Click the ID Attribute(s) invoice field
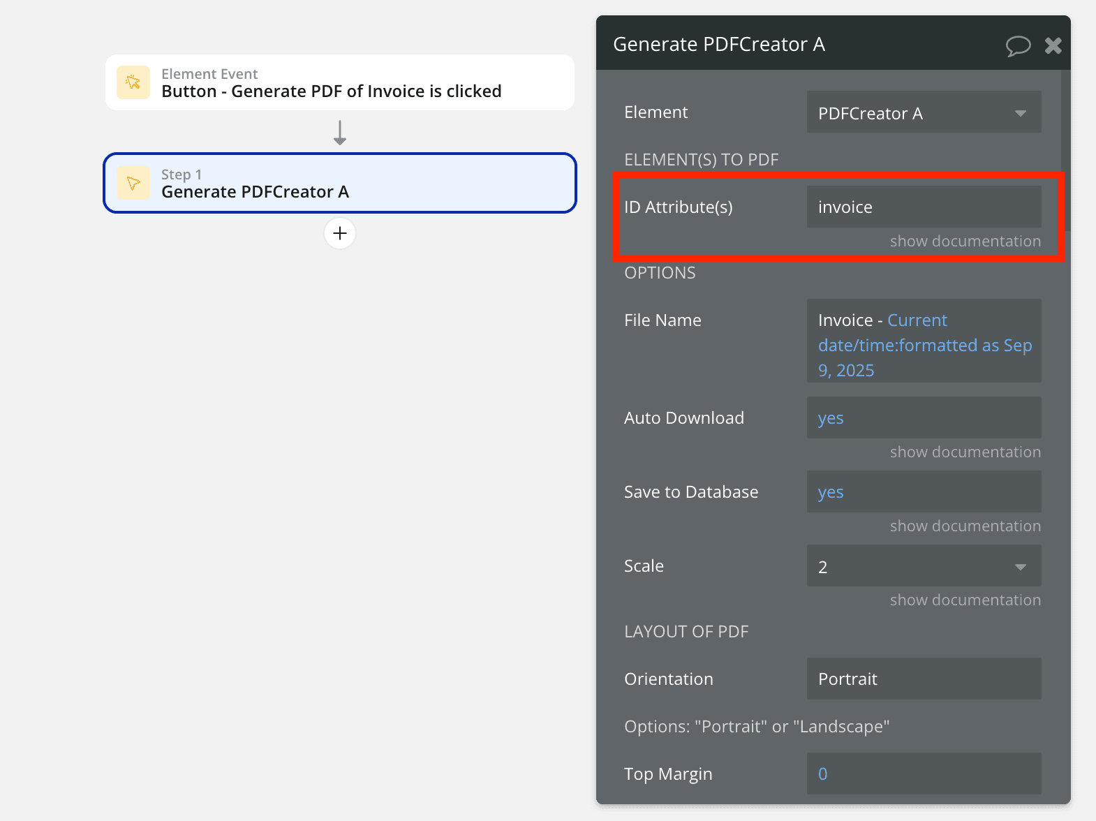Screen dimensions: 1096x821 [924, 207]
